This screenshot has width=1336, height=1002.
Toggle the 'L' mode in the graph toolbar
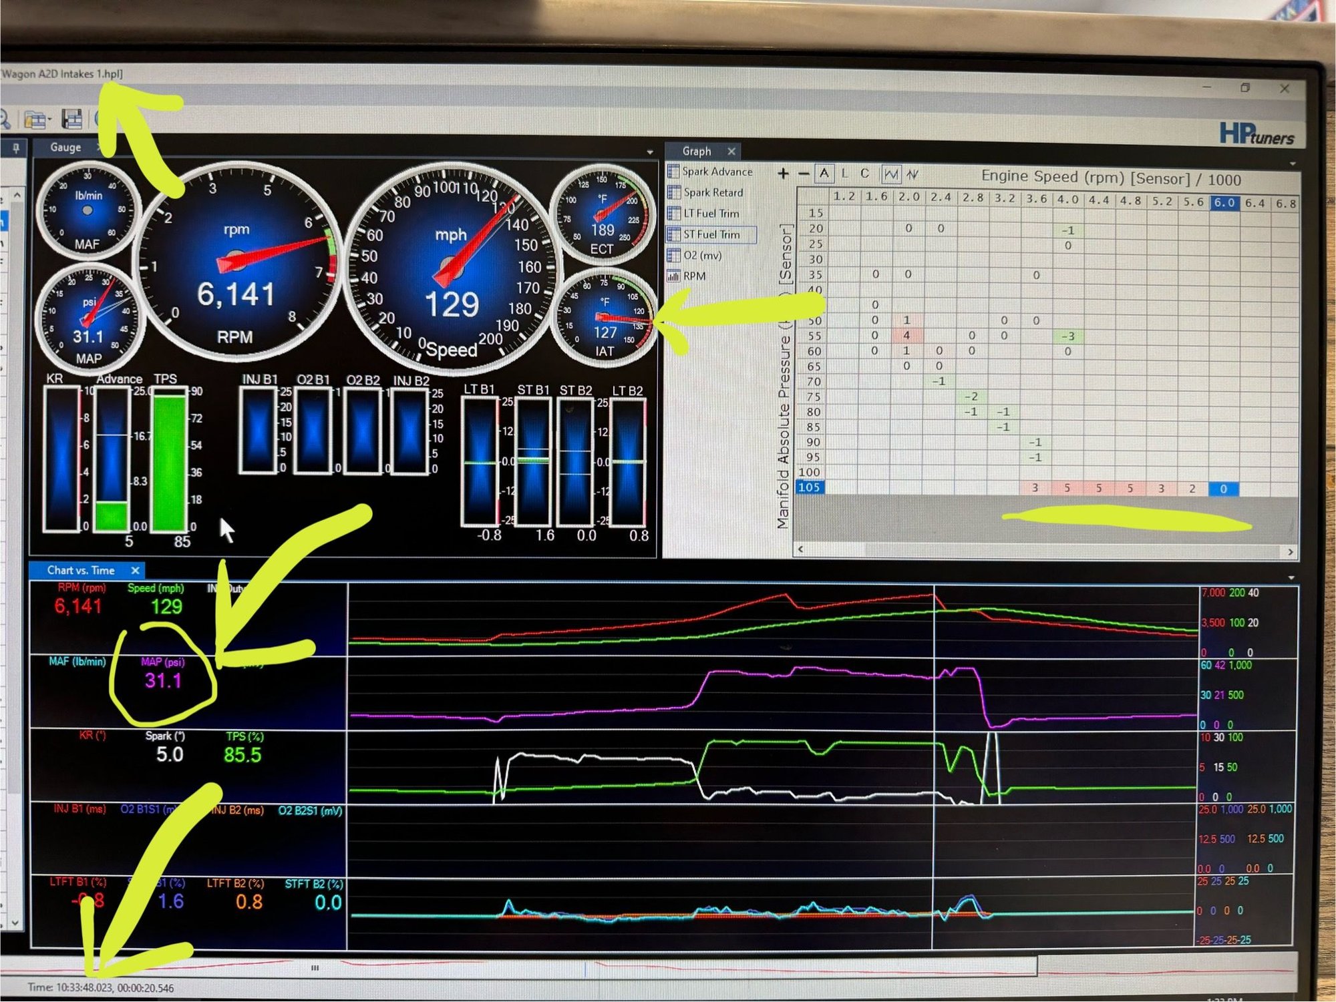tap(844, 174)
